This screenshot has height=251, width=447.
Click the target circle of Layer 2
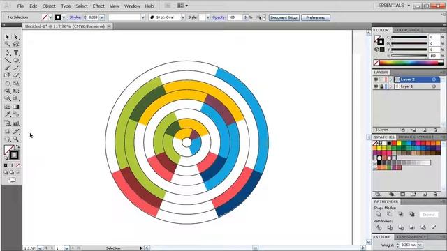point(434,79)
